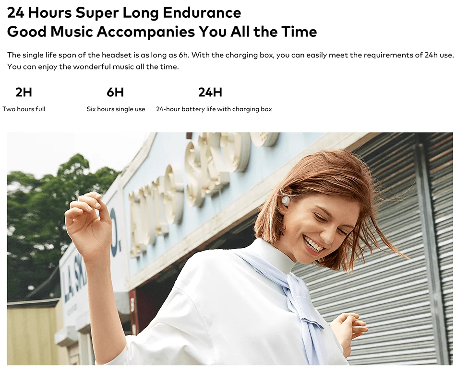This screenshot has height=368, width=456.
Task: Click the "24-hour battery life with charging box" caption
Action: click(x=214, y=109)
